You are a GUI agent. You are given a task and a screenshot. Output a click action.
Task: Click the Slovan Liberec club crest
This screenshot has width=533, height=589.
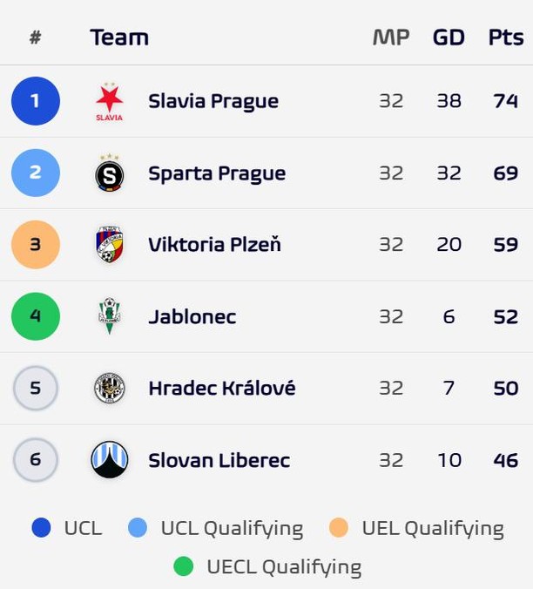109,459
